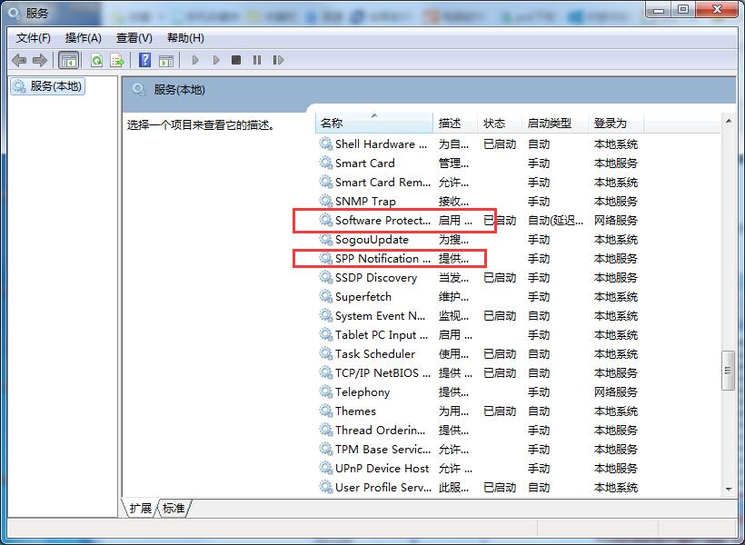
Task: Refresh the services list
Action: 95,60
